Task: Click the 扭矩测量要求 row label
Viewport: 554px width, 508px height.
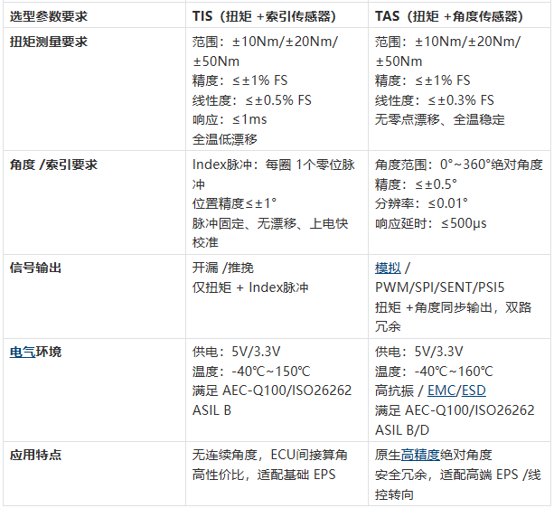Action: 49,42
